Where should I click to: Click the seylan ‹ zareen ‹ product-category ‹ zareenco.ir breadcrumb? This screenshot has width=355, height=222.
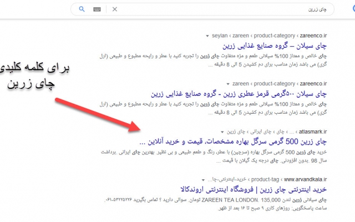point(270,36)
